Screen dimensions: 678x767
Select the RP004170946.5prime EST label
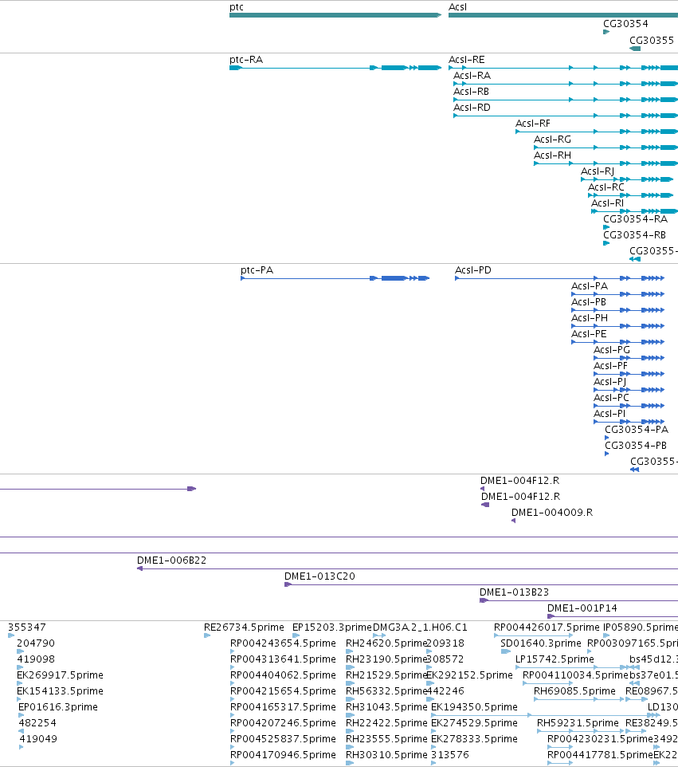coord(283,755)
